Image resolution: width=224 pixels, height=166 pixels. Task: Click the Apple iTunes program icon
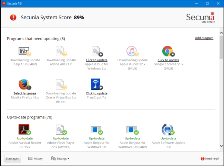132,51
